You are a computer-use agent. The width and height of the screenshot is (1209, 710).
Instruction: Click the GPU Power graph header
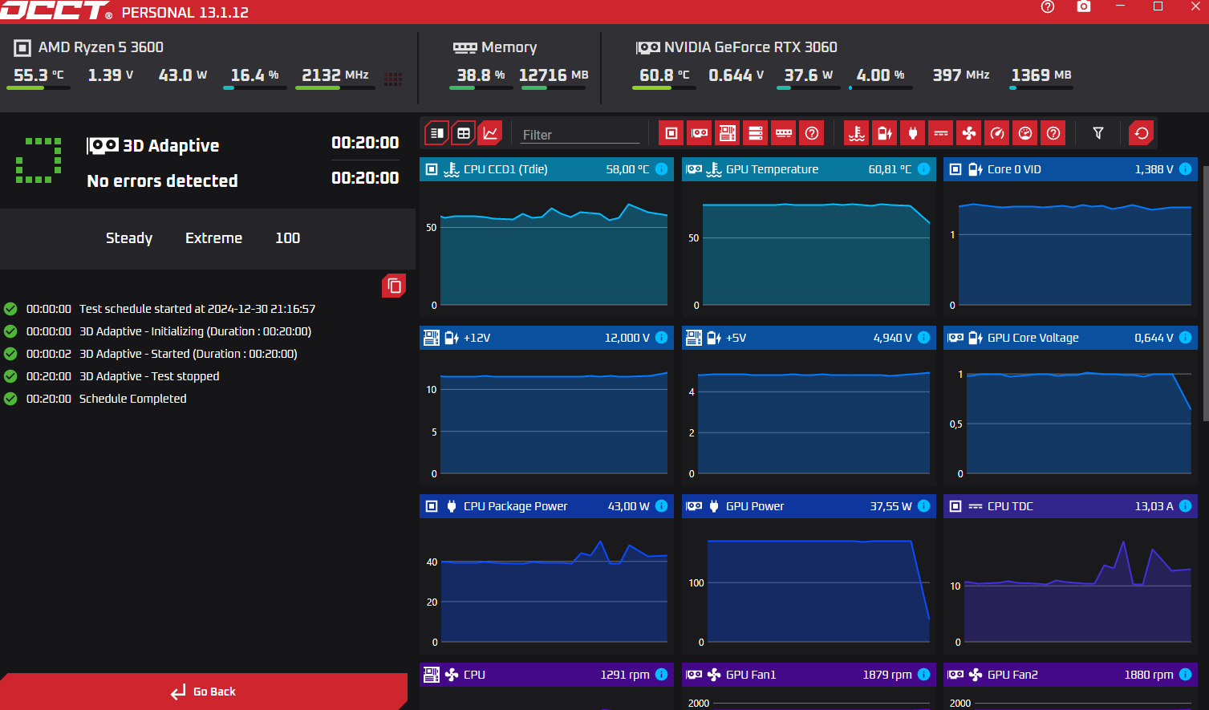click(809, 506)
